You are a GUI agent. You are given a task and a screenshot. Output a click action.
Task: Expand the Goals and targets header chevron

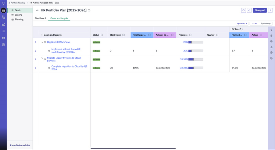42,35
